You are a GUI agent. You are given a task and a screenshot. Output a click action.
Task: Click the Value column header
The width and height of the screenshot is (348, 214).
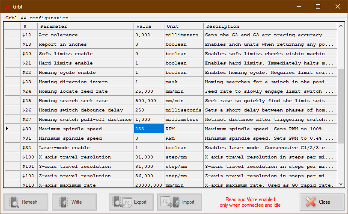tap(149, 26)
